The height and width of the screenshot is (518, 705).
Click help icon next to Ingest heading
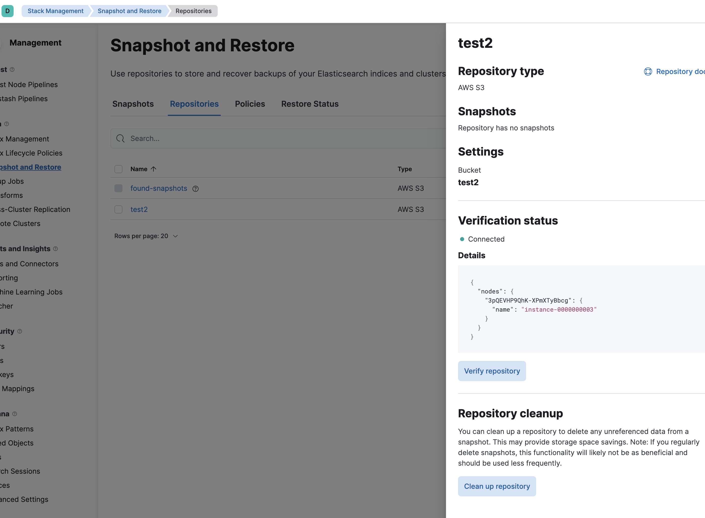click(12, 69)
